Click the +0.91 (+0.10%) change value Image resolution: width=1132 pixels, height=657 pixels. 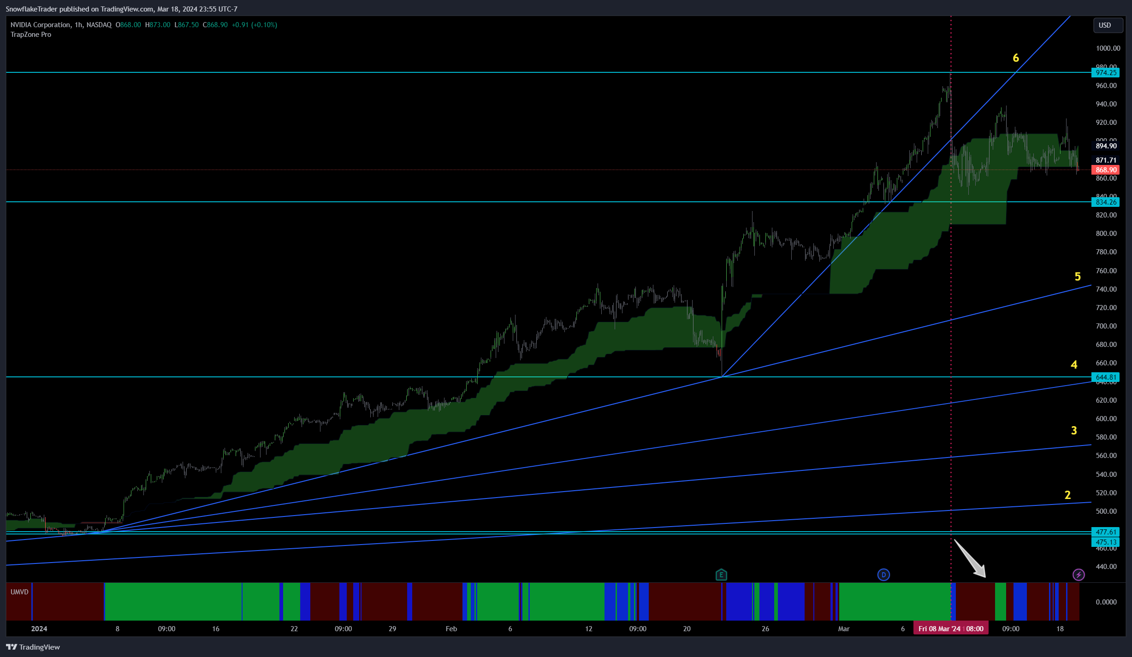point(255,25)
